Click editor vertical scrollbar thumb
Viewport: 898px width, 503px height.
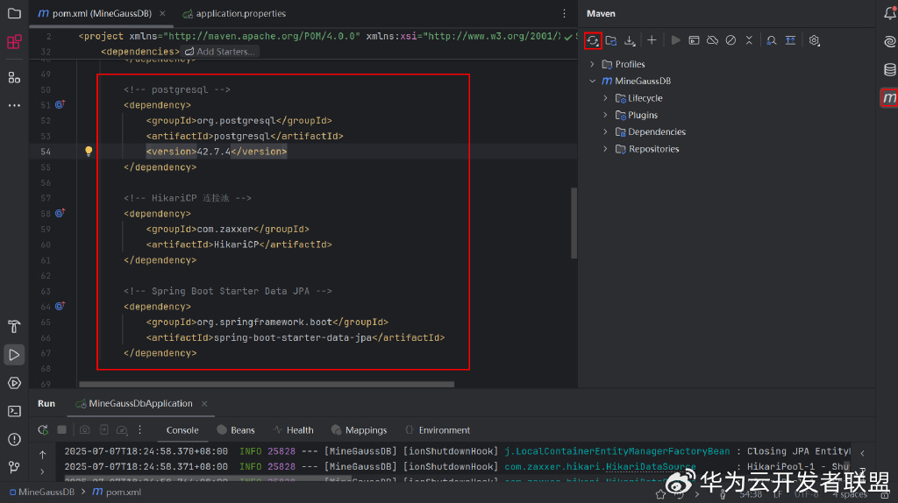pyautogui.click(x=574, y=223)
